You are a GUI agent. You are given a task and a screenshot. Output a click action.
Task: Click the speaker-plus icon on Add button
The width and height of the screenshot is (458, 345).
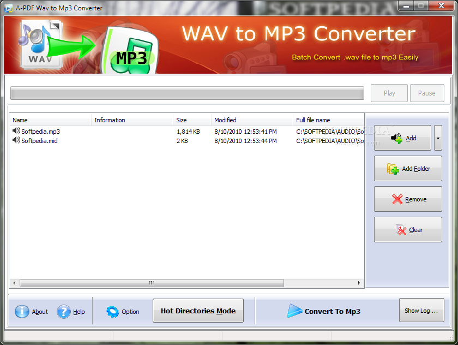pos(397,138)
